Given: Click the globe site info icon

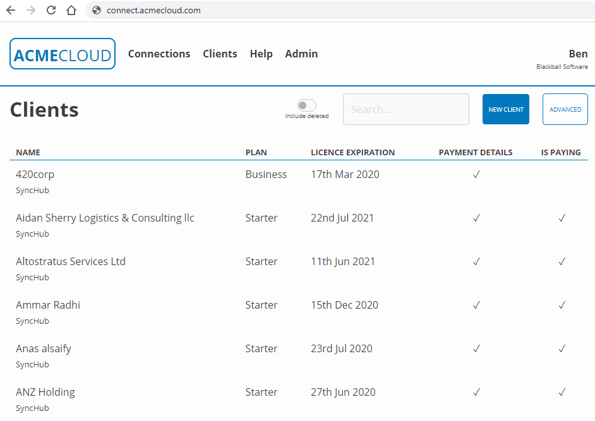Looking at the screenshot, I should (97, 10).
